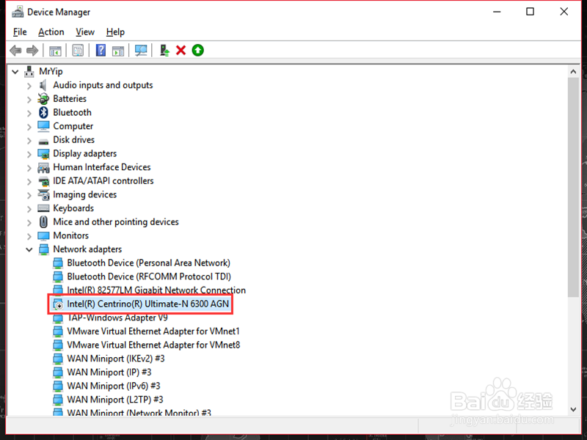Collapse the MrYip root node
This screenshot has width=587, height=440.
coord(15,71)
